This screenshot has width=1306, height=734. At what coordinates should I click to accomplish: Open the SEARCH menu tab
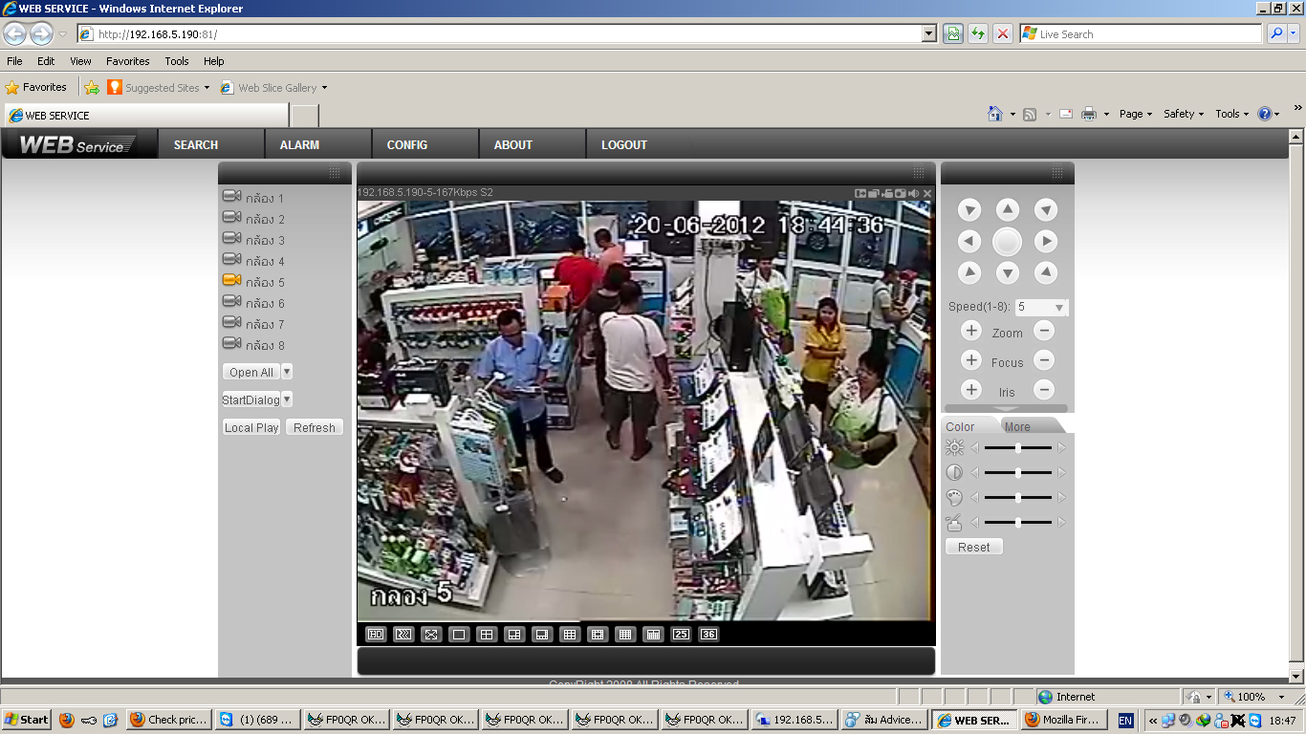pos(196,145)
